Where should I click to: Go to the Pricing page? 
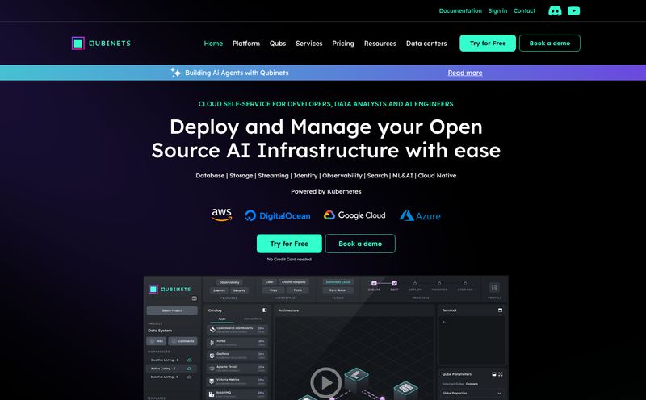(x=343, y=44)
